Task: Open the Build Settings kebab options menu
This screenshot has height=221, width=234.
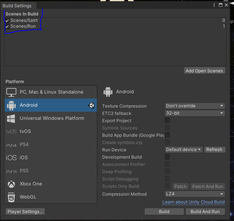Action: (214, 5)
